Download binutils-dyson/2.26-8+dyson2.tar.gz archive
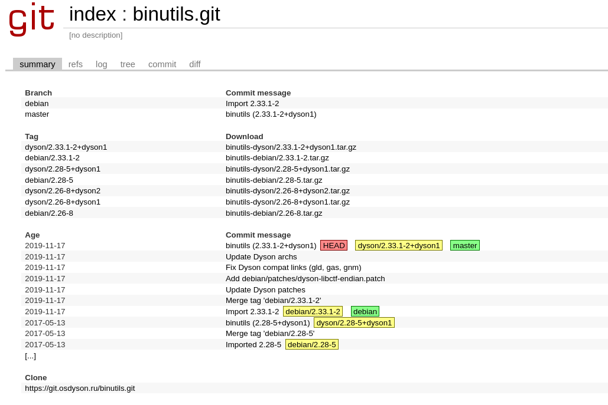 coord(288,190)
